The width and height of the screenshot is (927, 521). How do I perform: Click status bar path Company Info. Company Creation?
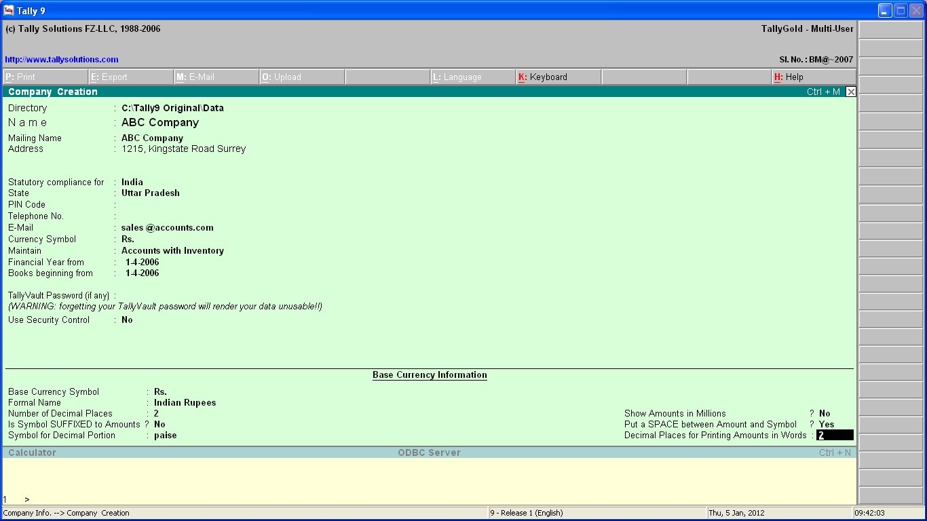67,513
